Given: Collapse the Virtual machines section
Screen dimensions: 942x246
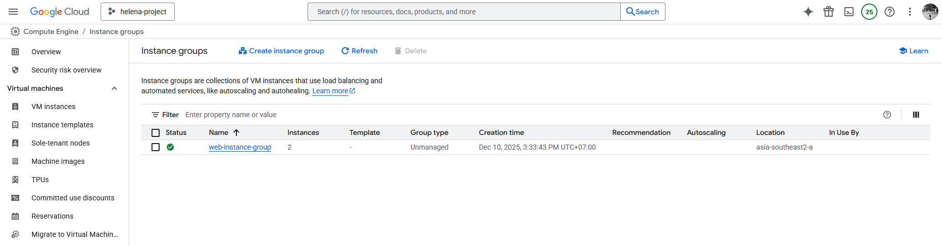Looking at the screenshot, I should [114, 88].
